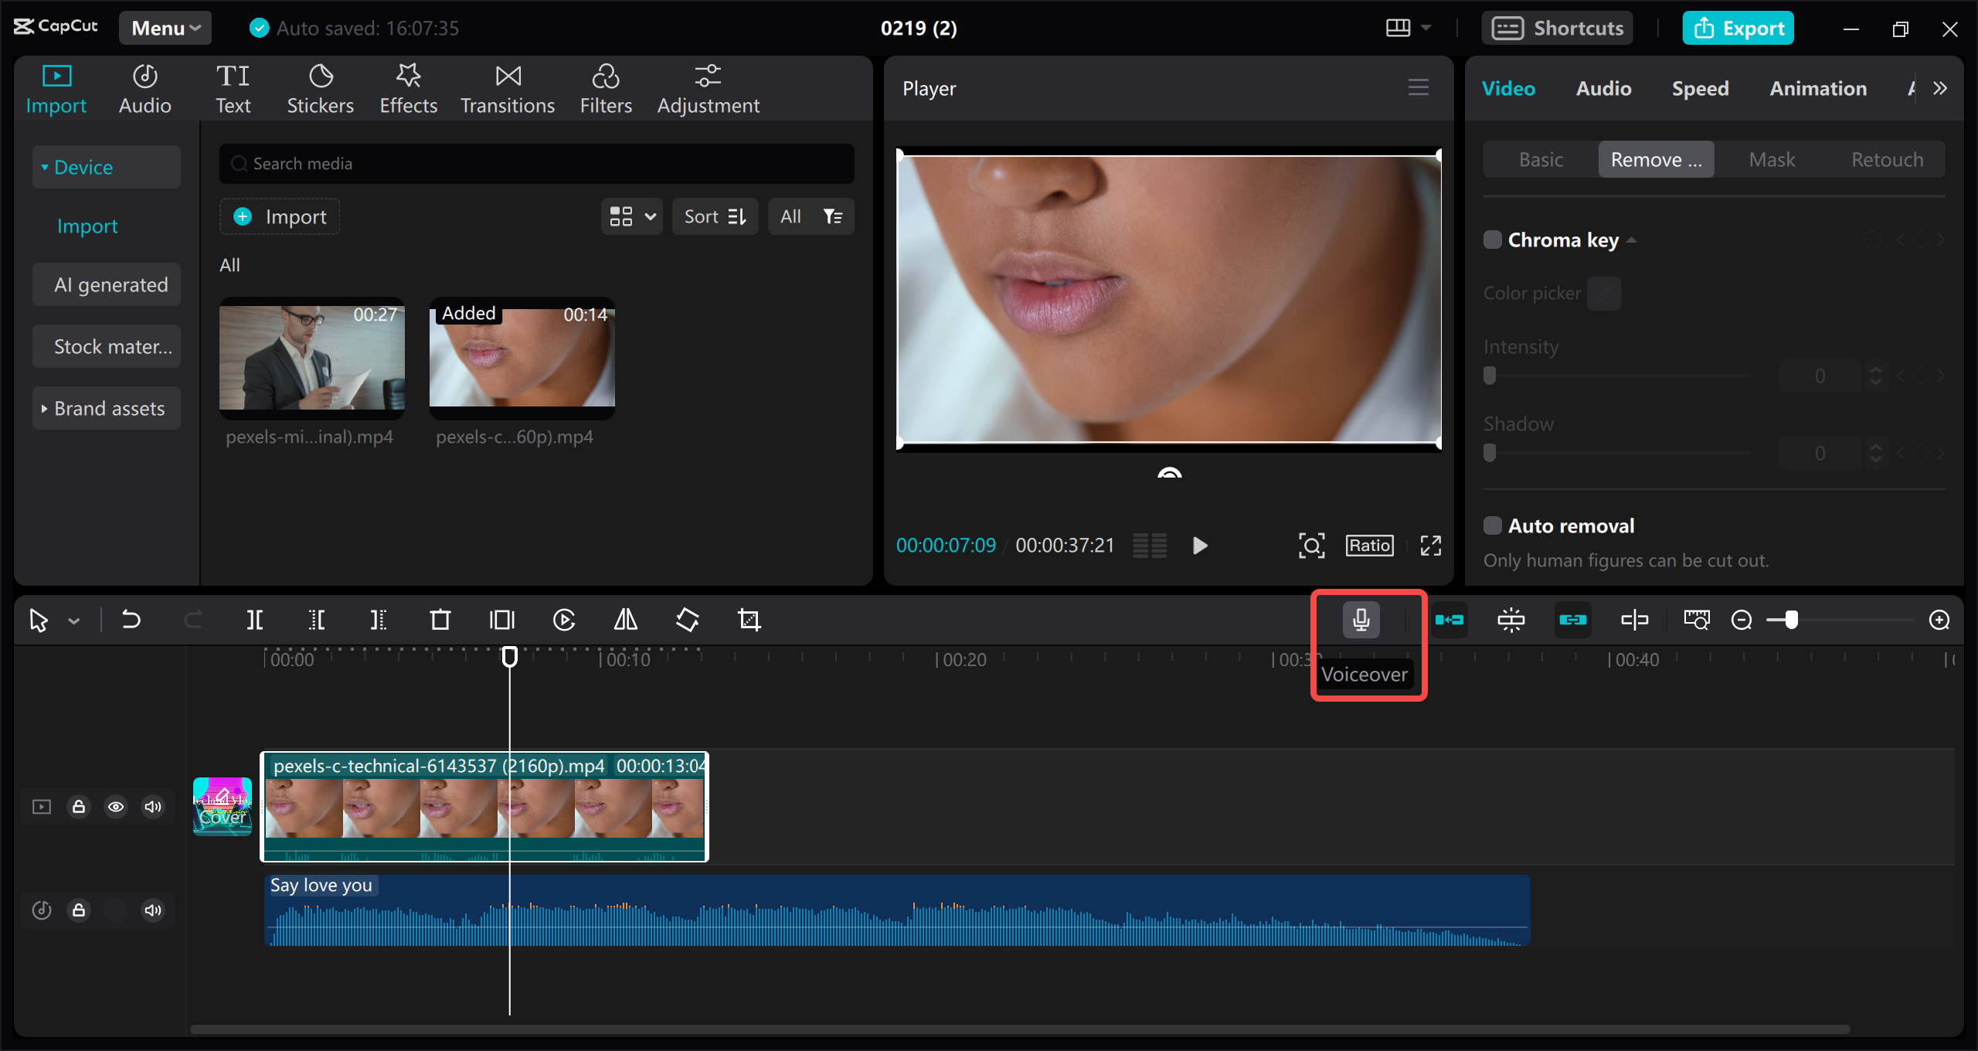This screenshot has width=1978, height=1051.
Task: Open the Effects panel
Action: tap(408, 87)
